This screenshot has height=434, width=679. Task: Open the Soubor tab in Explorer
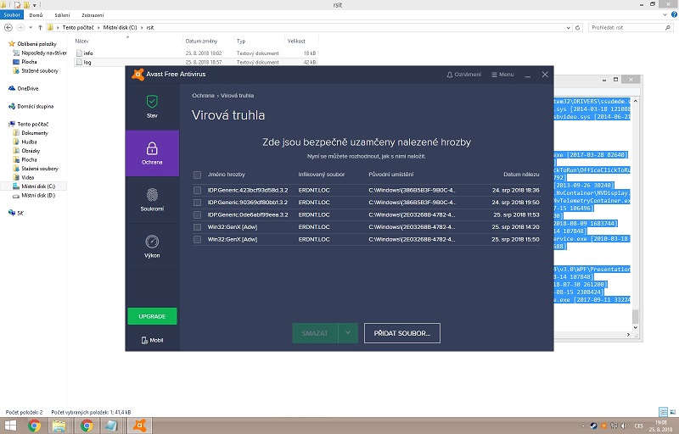tap(12, 14)
